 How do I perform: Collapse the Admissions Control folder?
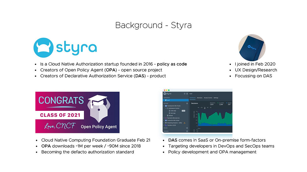pyautogui.click(x=166, y=108)
